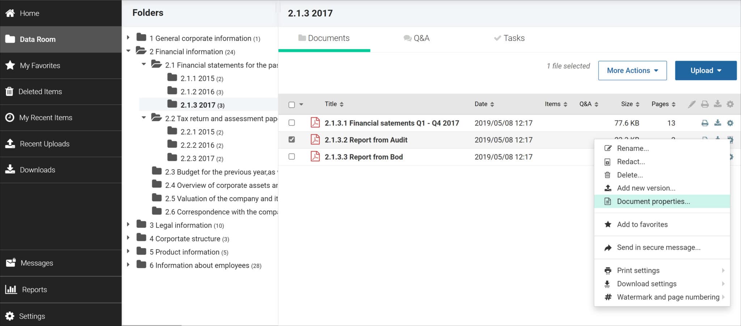Open gear settings for Financial statements Q1-Q4 2017

click(x=730, y=123)
